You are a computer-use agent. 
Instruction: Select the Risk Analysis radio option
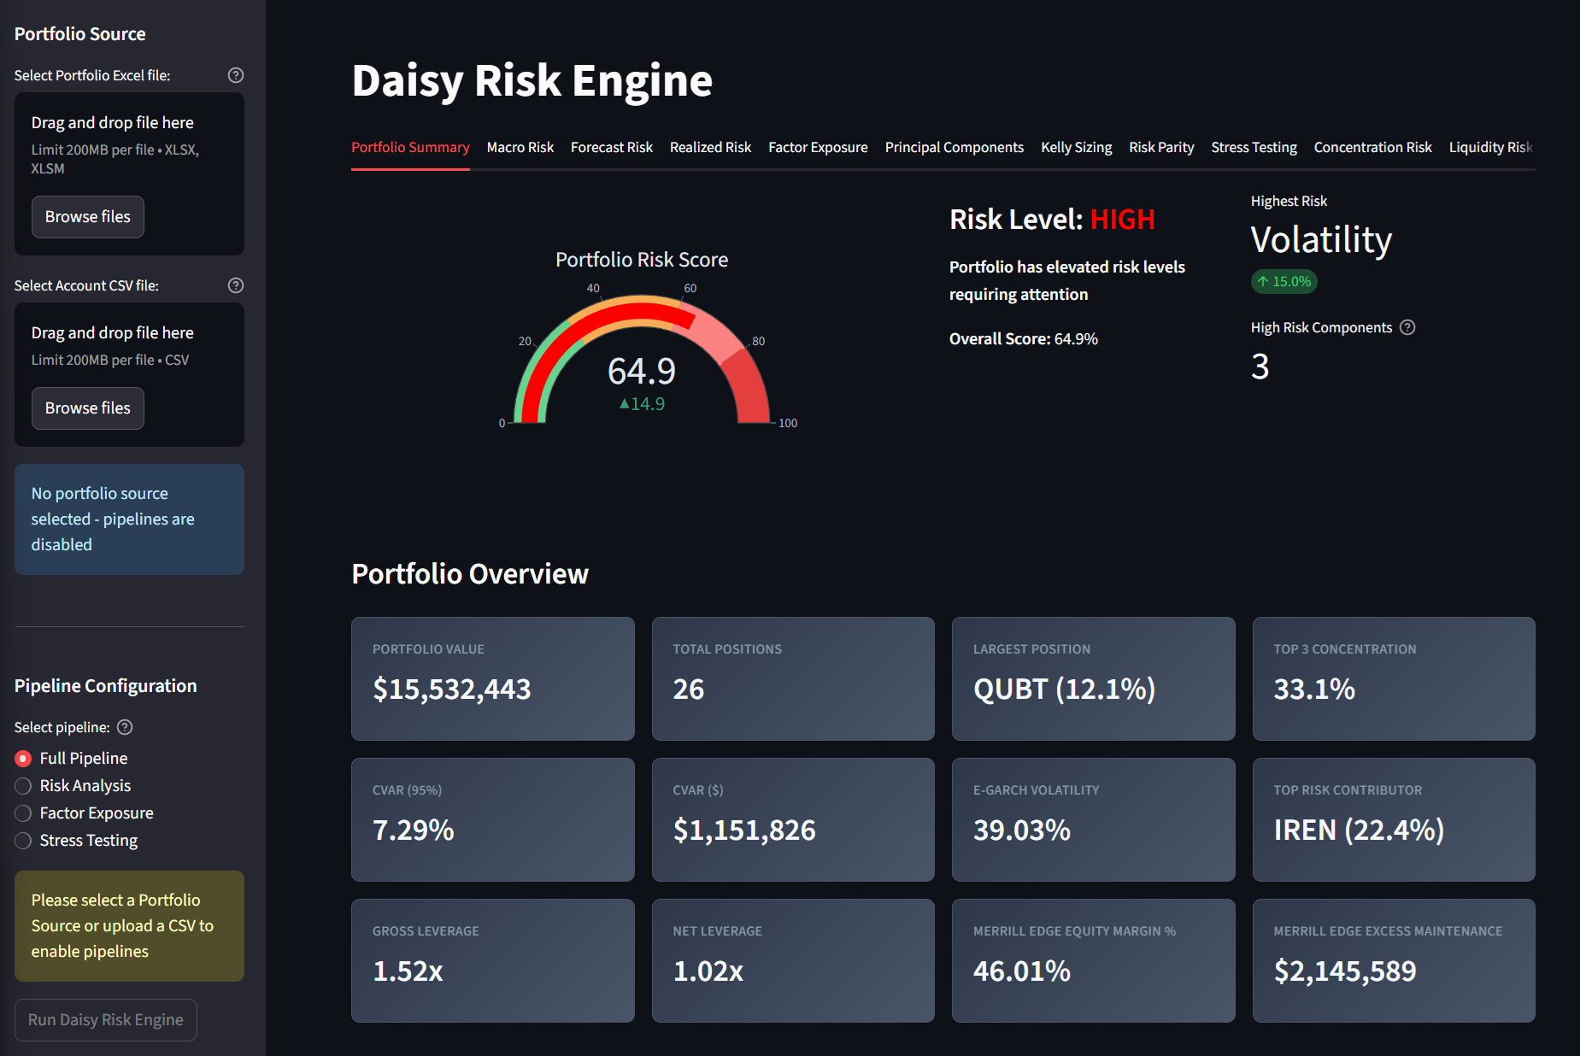(x=24, y=786)
